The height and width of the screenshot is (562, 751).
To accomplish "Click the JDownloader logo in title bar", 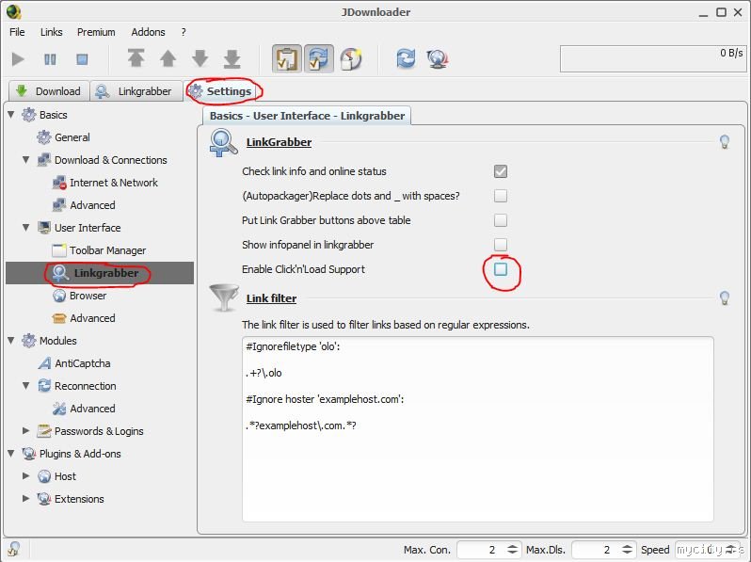I will click(x=14, y=11).
